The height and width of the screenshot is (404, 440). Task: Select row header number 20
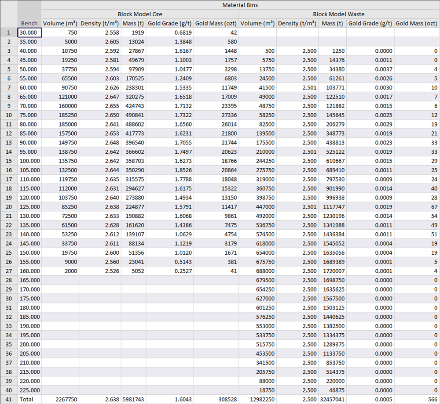pyautogui.click(x=8, y=207)
